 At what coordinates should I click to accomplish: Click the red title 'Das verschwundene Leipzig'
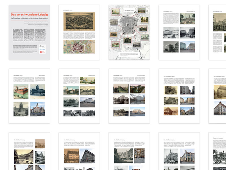29,15
